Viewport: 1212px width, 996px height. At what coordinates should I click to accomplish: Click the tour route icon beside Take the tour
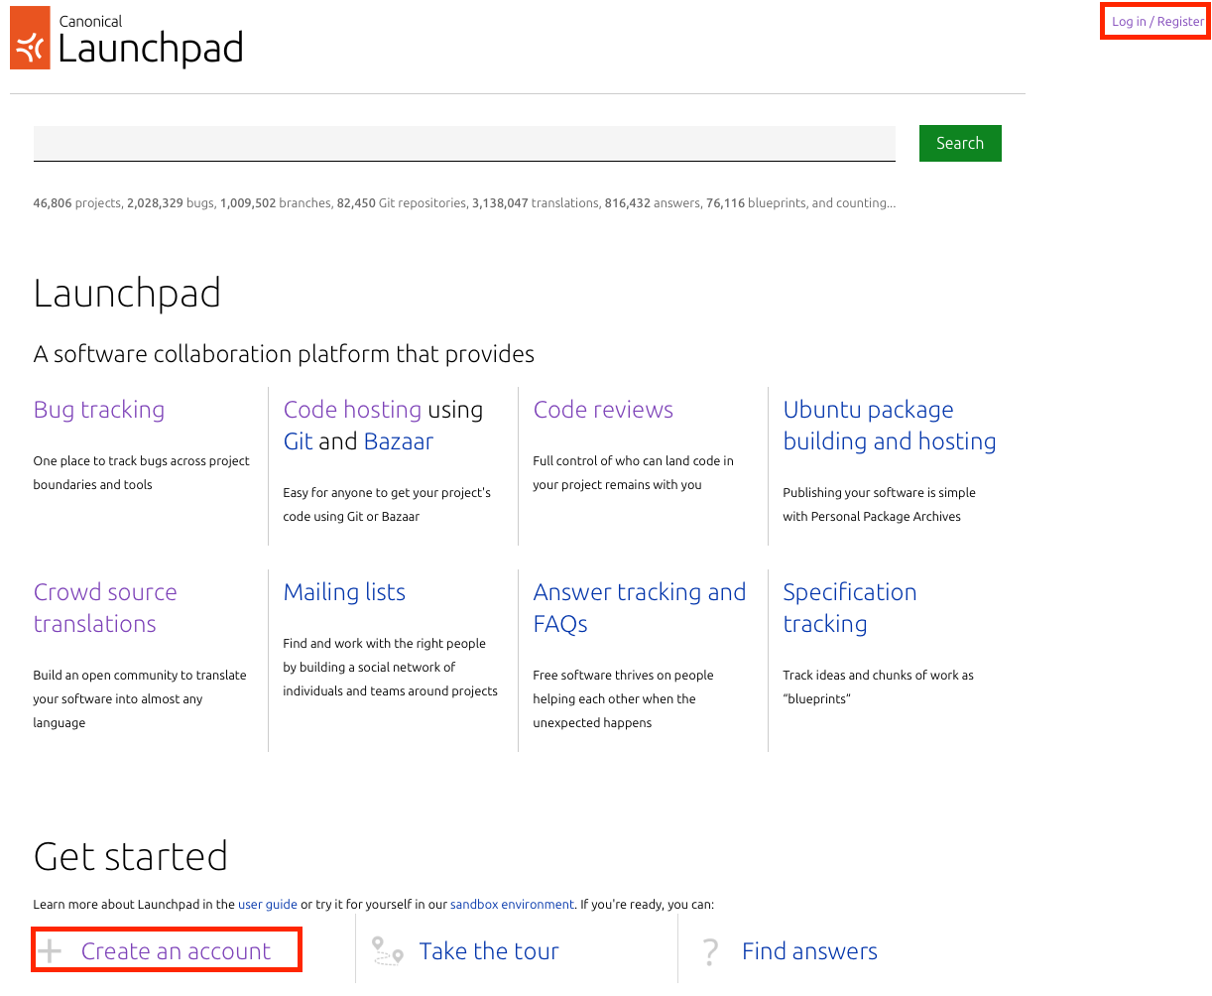click(388, 951)
